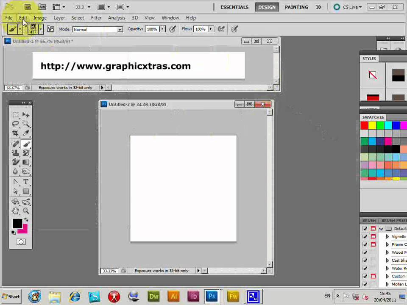Toggle dialog for the Custom action
Viewport: 407px width, 305px height.
[x=373, y=276]
